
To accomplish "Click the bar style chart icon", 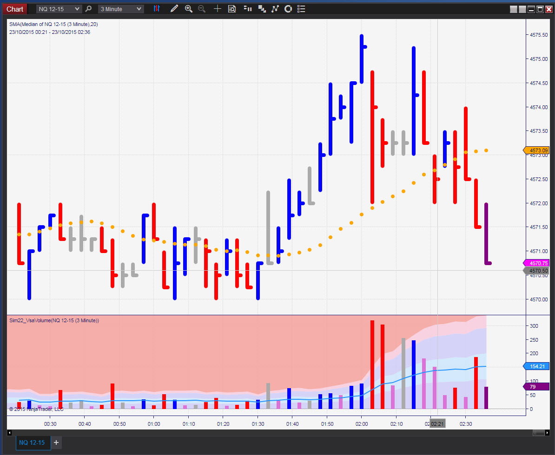I will (157, 9).
